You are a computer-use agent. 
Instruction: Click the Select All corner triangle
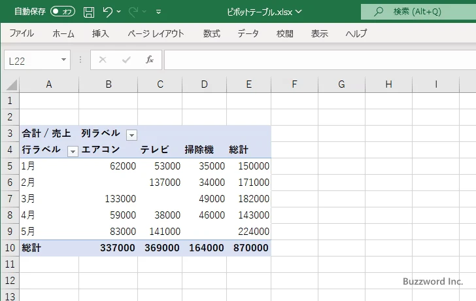(12, 85)
